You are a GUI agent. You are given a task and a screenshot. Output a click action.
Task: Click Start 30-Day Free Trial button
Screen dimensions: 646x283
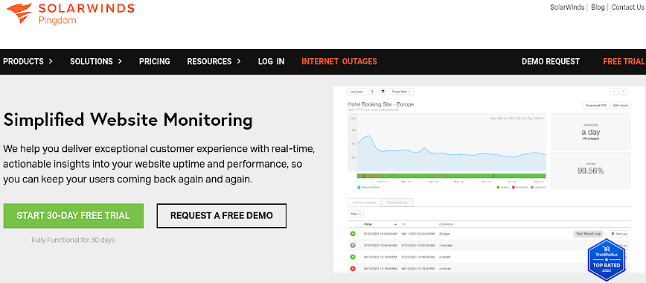point(74,216)
